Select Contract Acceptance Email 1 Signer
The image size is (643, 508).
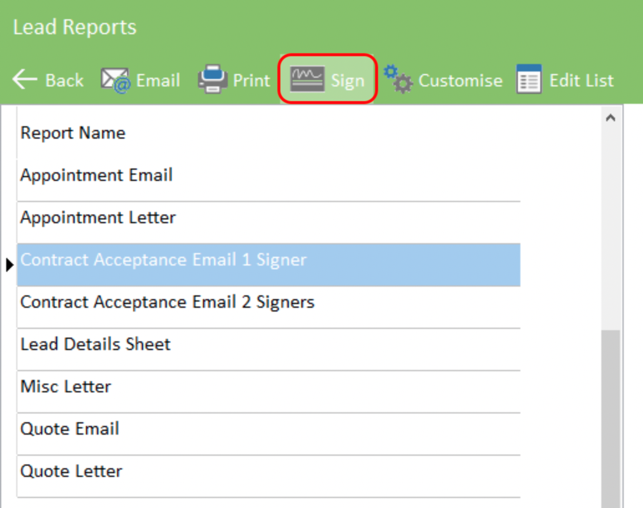tap(163, 260)
